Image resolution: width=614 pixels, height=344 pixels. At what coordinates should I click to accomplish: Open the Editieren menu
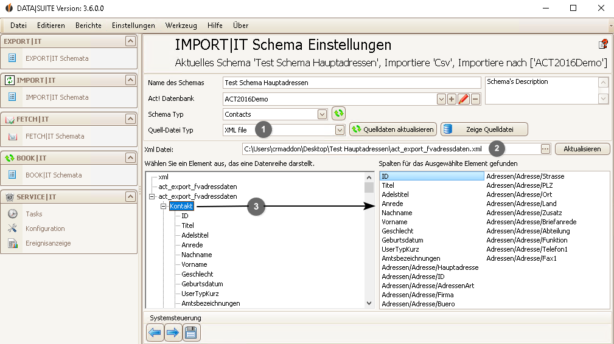51,26
